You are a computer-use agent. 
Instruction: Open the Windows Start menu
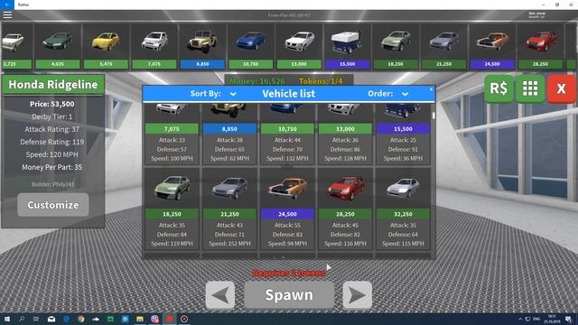(7, 319)
